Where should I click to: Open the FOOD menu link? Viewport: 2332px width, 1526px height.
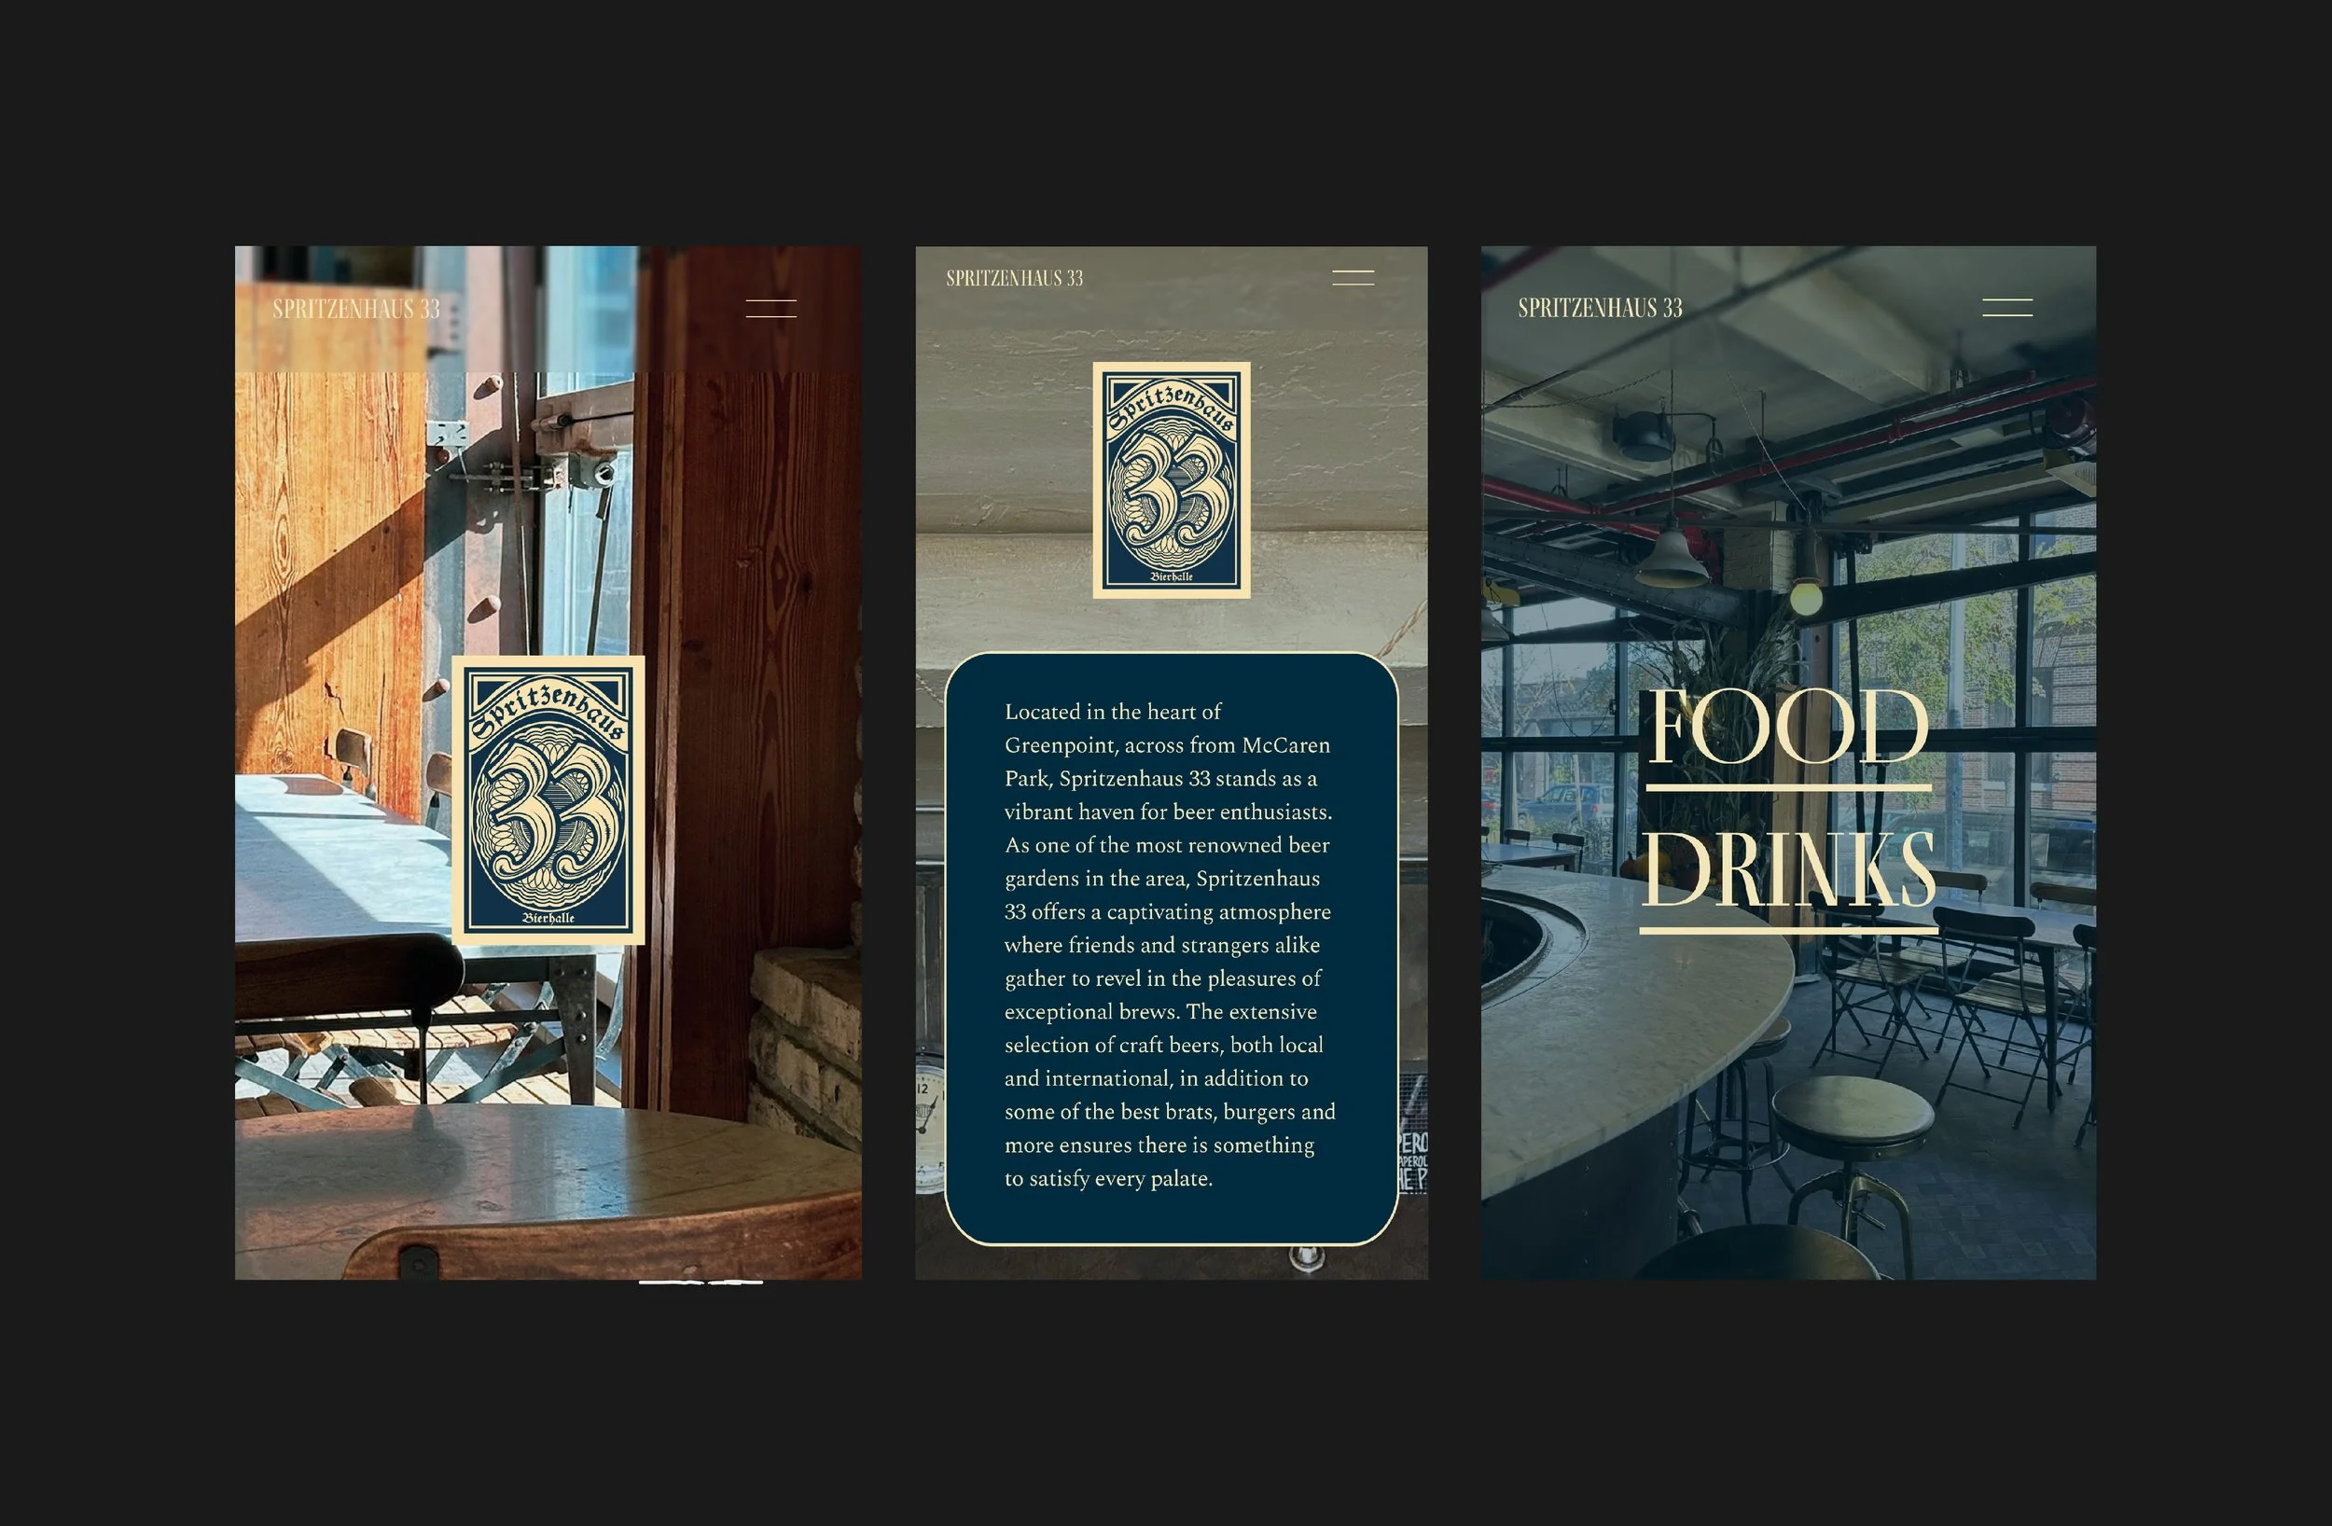1788,728
